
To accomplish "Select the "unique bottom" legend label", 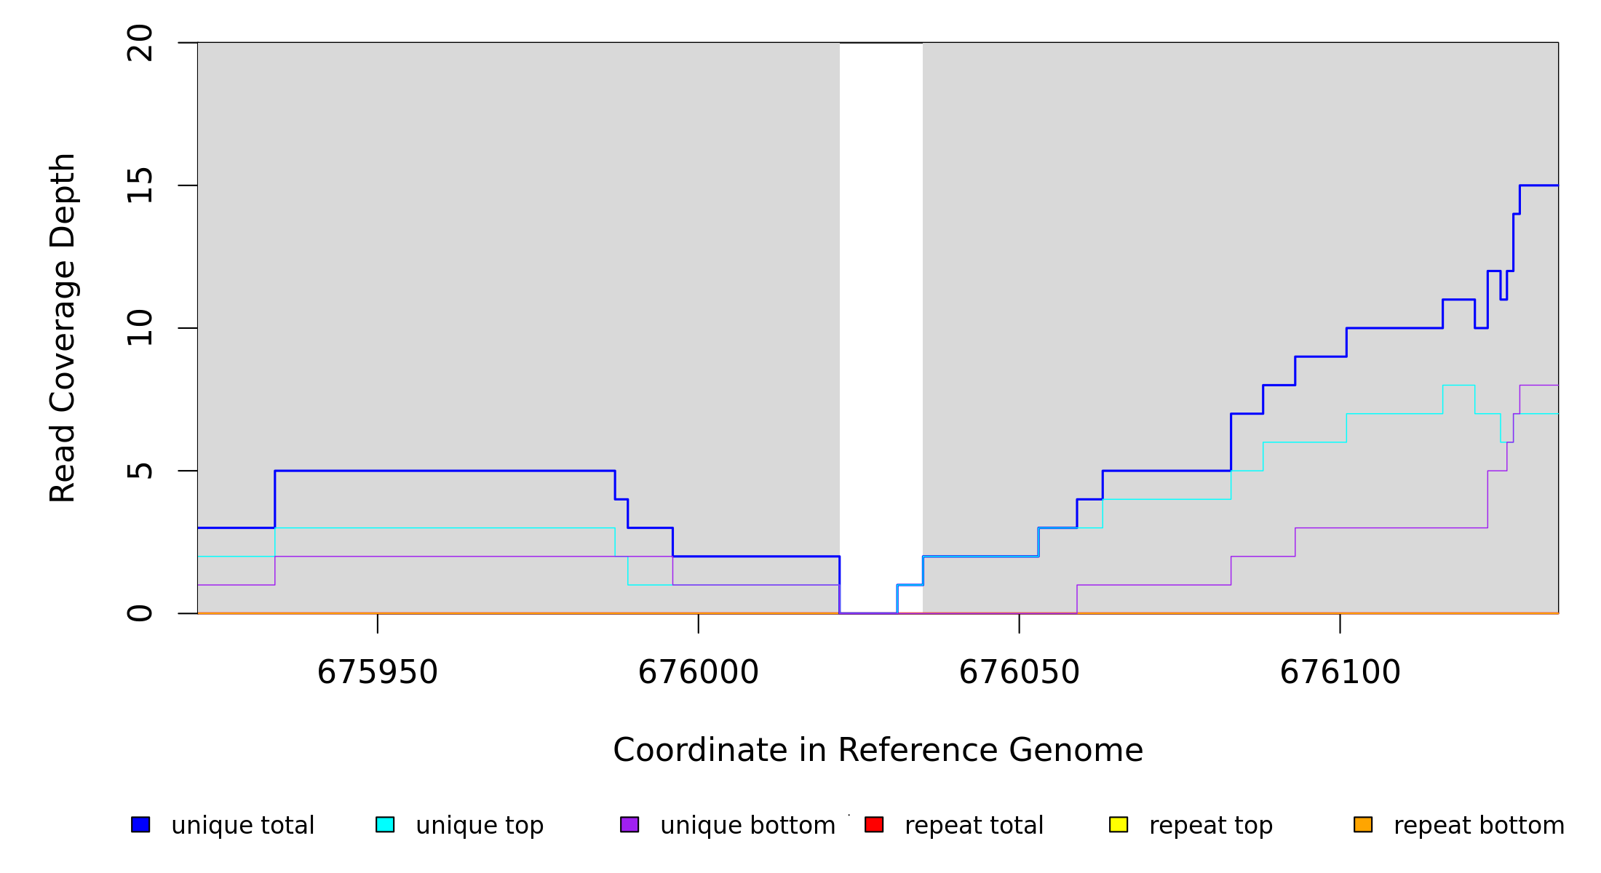I will tap(747, 826).
